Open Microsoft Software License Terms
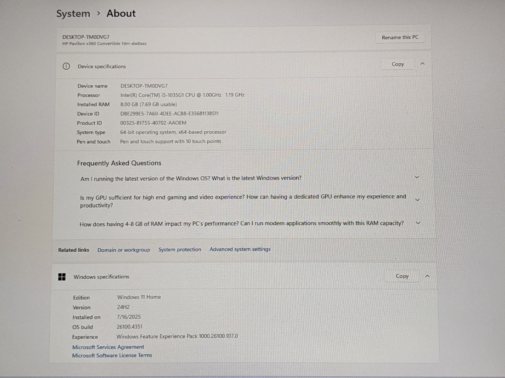Viewport: 505px width, 378px height. click(x=112, y=355)
